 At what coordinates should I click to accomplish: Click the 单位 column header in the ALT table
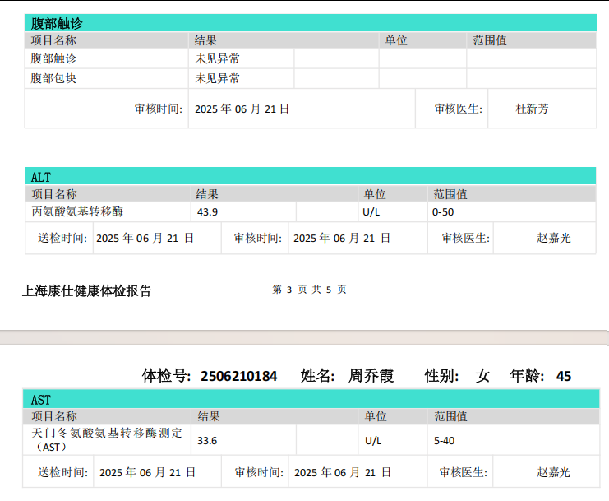click(x=375, y=194)
